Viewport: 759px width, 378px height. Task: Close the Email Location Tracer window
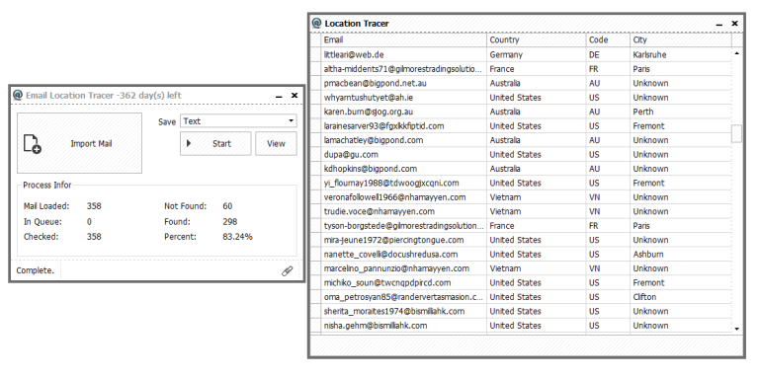click(x=295, y=95)
